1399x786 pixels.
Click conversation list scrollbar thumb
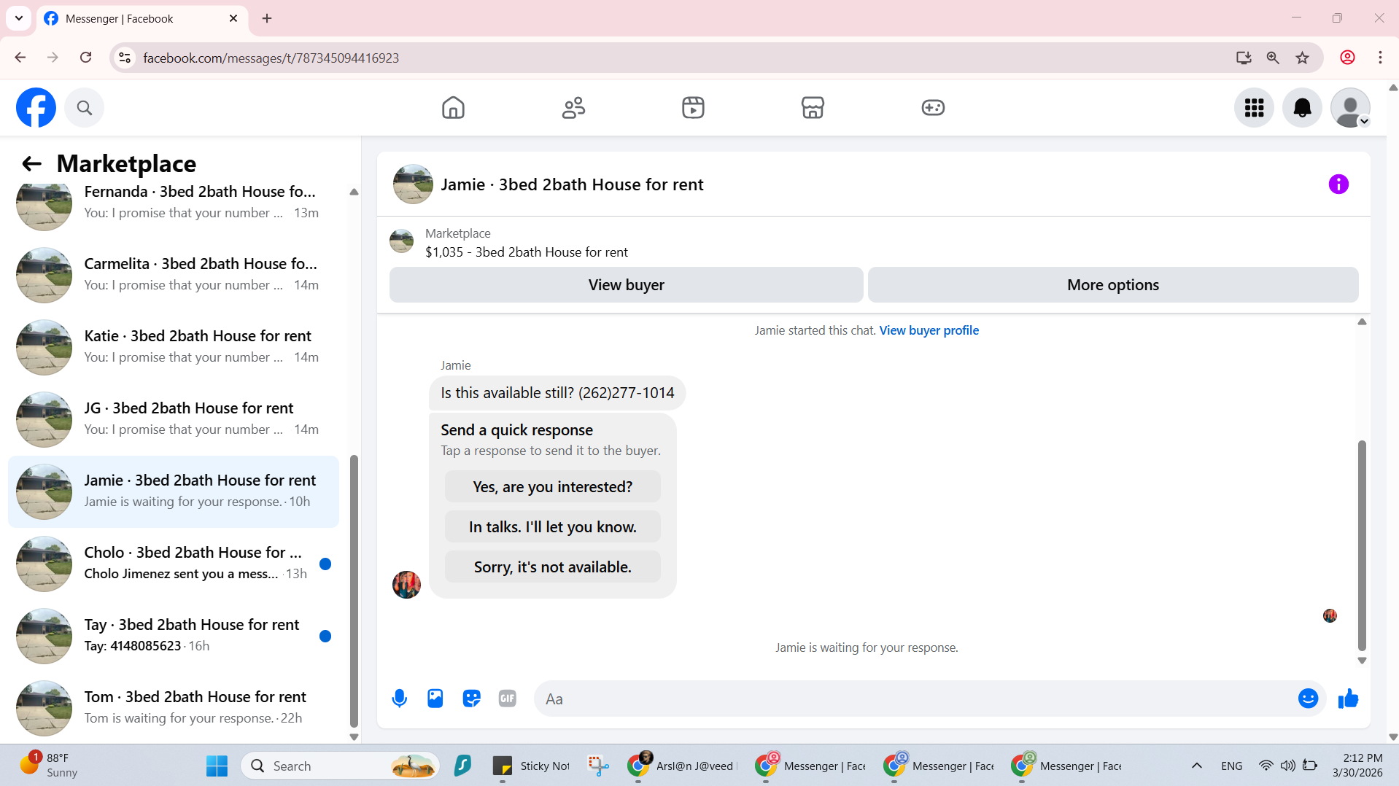[354, 591]
